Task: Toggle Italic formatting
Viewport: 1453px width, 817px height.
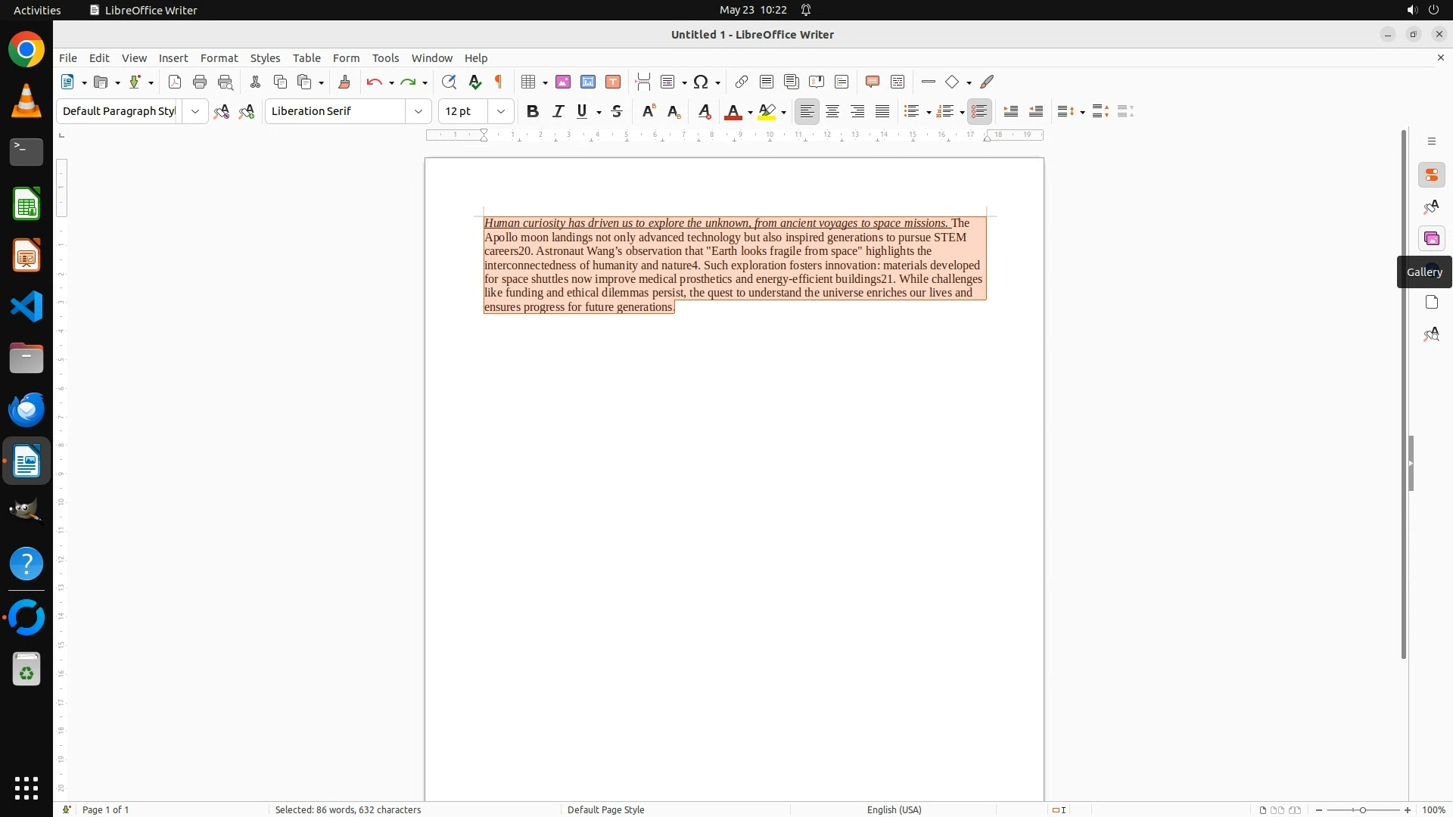Action: (x=558, y=111)
